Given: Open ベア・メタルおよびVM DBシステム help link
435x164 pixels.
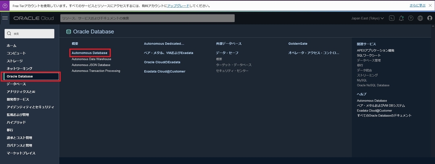Looking at the screenshot, I should pos(381,105).
